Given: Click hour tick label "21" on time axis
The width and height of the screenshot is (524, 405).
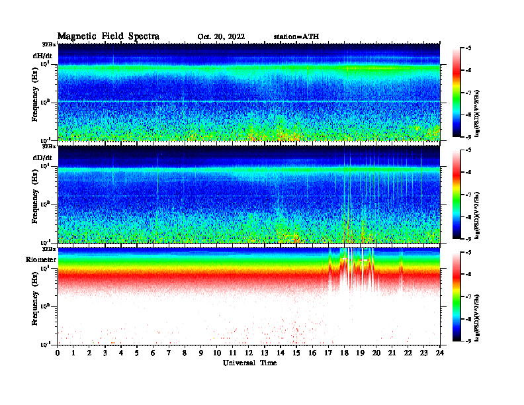Looking at the screenshot, I should (392, 353).
